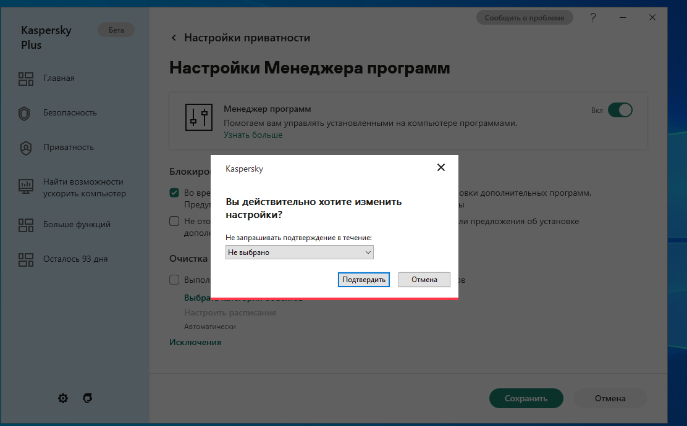Viewport: 687px width, 426px height.
Task: Click the Настроить расписание link
Action: click(x=230, y=312)
